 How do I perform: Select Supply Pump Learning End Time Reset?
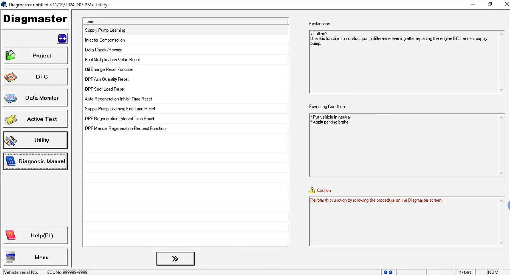186,109
